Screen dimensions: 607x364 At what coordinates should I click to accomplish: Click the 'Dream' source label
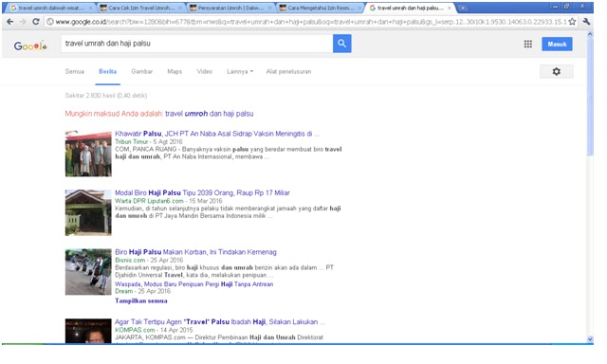point(124,291)
